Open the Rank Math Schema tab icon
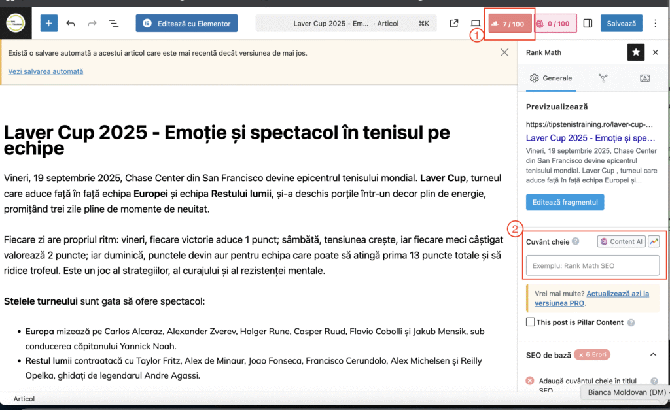This screenshot has width=670, height=410. (x=603, y=78)
